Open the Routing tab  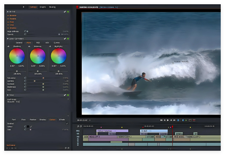pyautogui.click(x=52, y=7)
